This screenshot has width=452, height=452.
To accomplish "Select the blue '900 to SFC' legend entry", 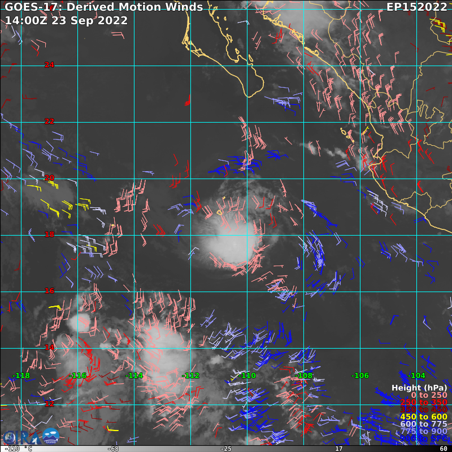I will point(423,438).
